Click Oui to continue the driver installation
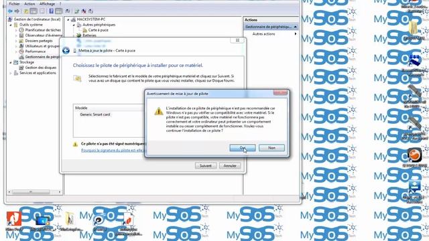The height and width of the screenshot is (241, 429). 243,148
